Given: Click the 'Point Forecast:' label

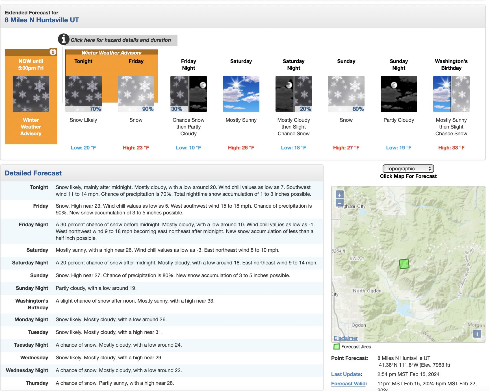Looking at the screenshot, I should 350,358.
